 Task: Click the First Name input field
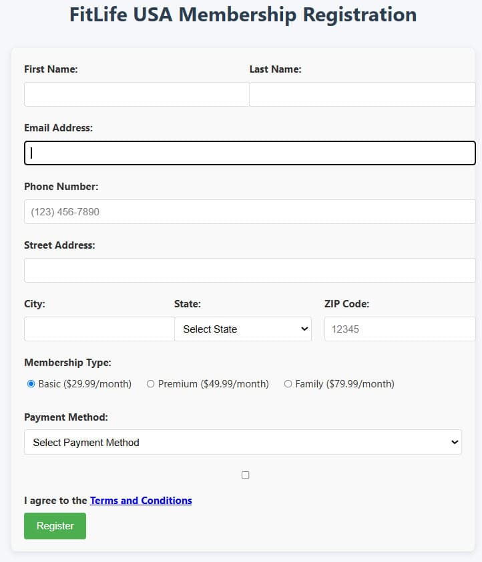[136, 95]
